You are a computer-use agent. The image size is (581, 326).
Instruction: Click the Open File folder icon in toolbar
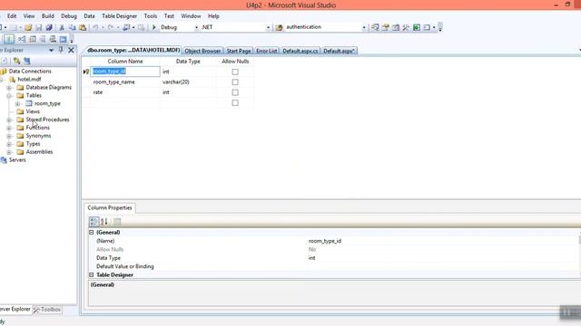pyautogui.click(x=28, y=27)
